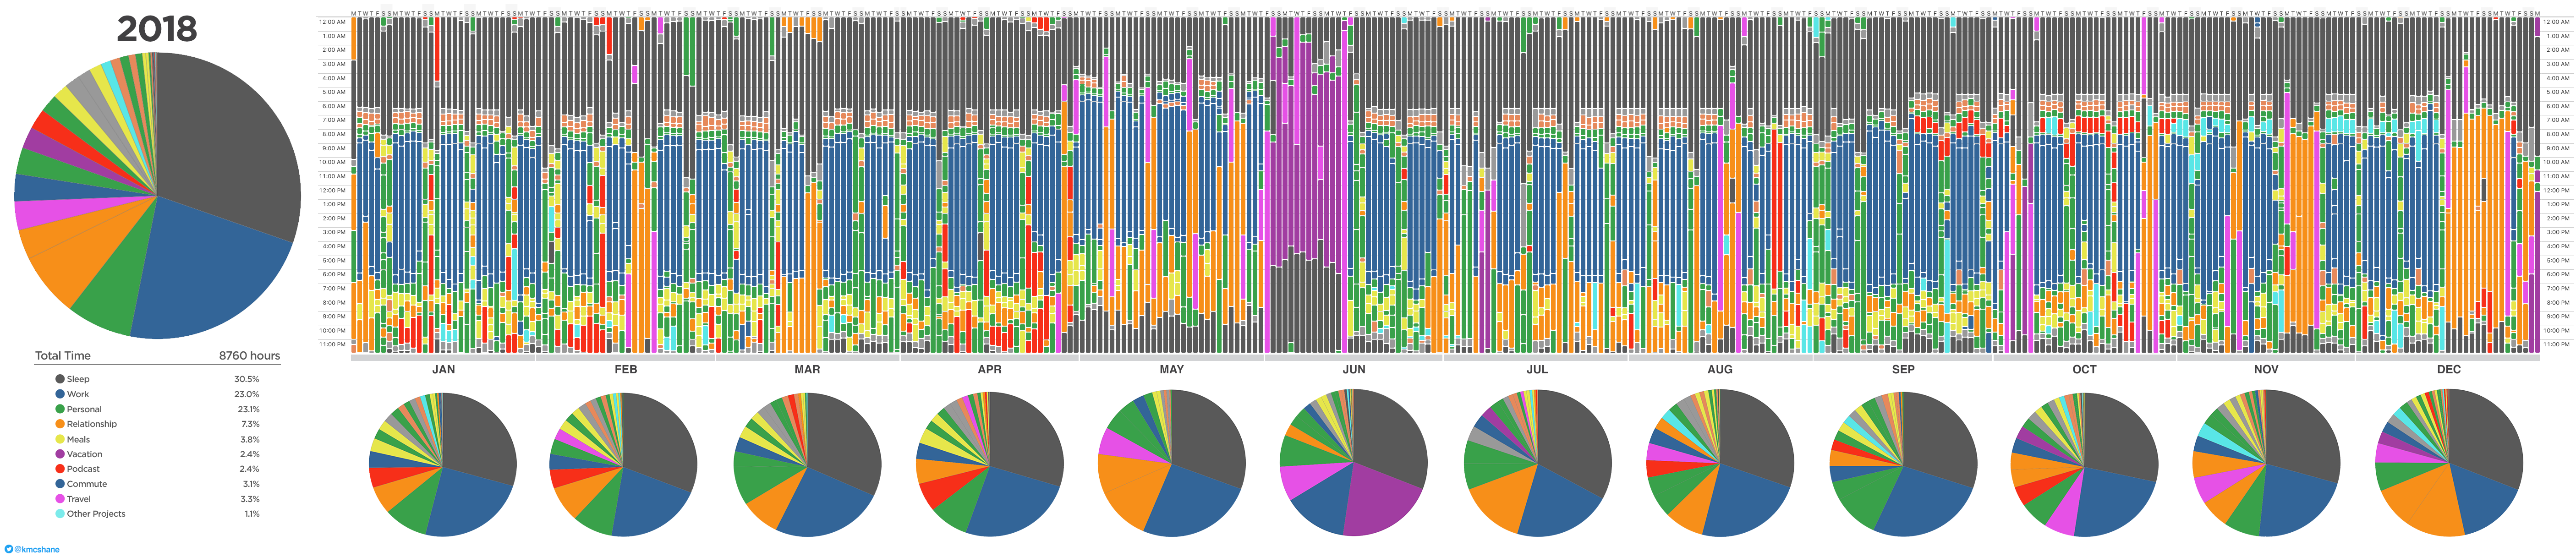Viewport: 2576px width, 557px height.
Task: Select the JAN month label
Action: [x=443, y=369]
